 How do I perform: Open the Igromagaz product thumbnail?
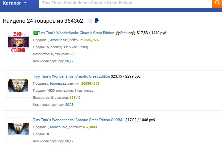[18, 86]
